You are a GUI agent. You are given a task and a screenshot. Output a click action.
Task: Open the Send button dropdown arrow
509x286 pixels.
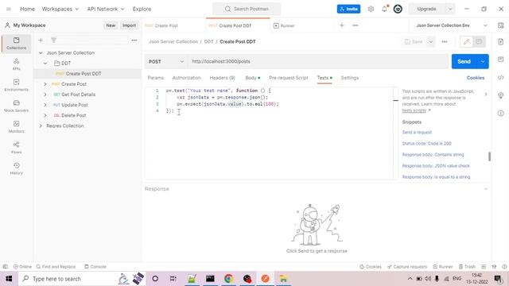(x=483, y=62)
